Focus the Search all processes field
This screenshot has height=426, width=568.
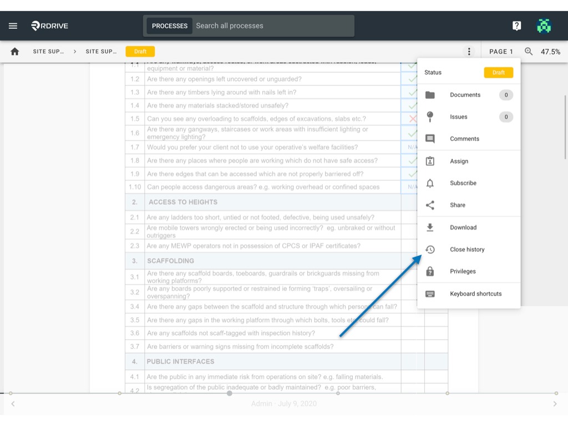coord(273,26)
